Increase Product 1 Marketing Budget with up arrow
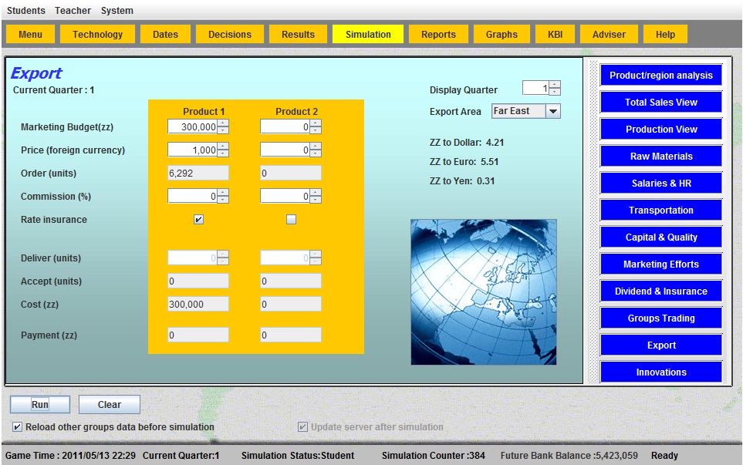743x465 pixels. tap(223, 123)
